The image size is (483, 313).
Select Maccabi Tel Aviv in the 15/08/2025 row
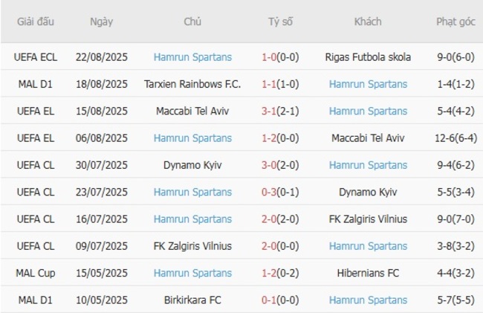point(192,111)
